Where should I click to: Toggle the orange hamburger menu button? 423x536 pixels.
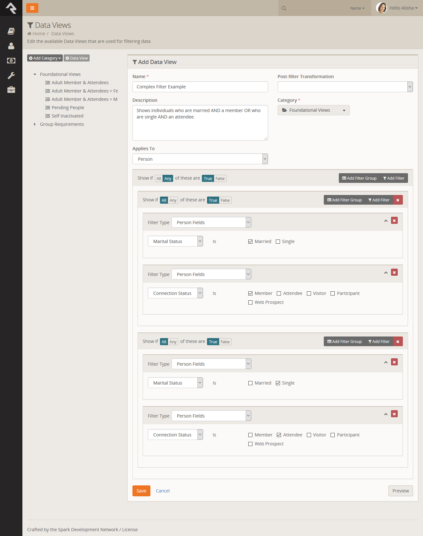coord(32,8)
